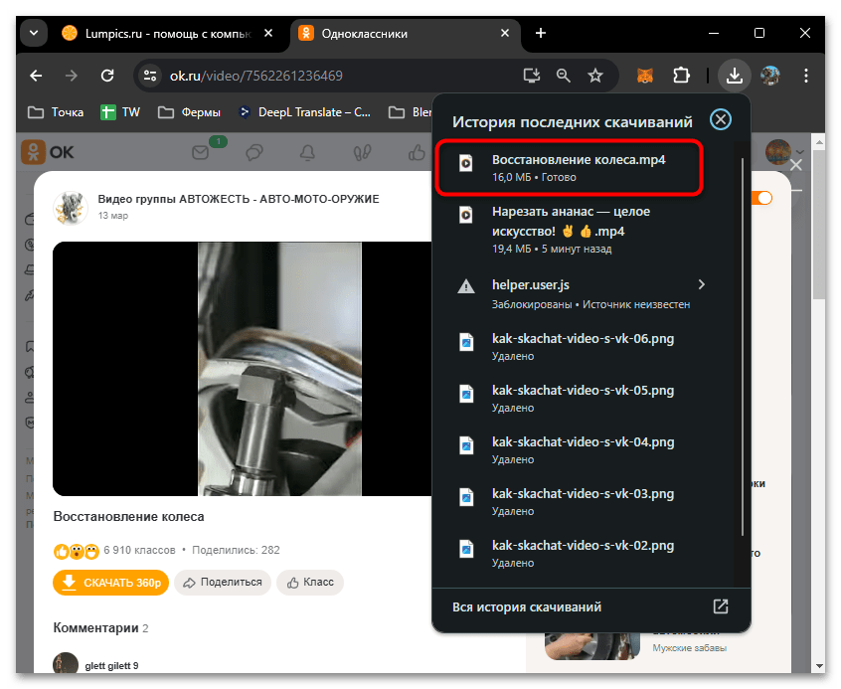Switch off the orange toggle switch
Image resolution: width=841 pixels, height=689 pixels.
(760, 198)
